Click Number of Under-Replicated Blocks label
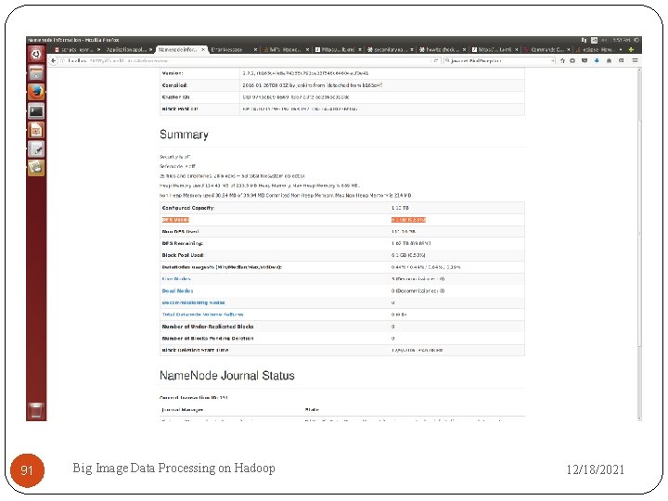Screen dimensions: 668x501 tap(208, 327)
